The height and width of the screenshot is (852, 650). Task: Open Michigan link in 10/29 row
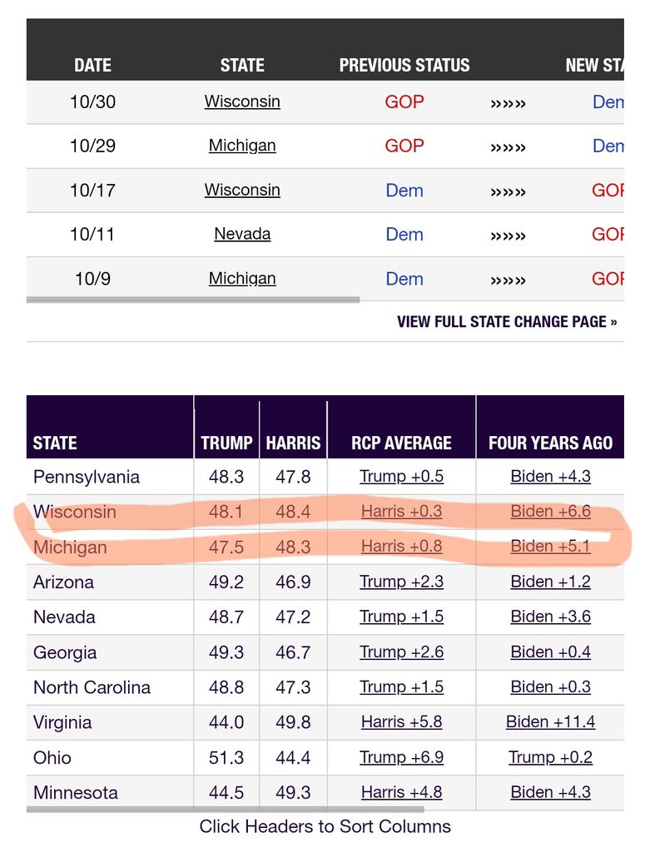click(x=242, y=146)
